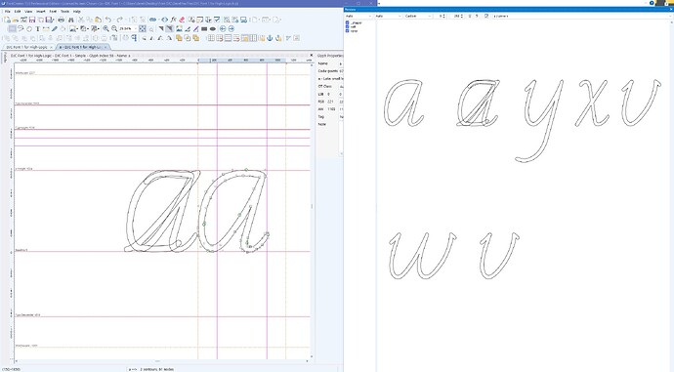
Task: Click the Paste clipboard icon
Action: [x=98, y=20]
